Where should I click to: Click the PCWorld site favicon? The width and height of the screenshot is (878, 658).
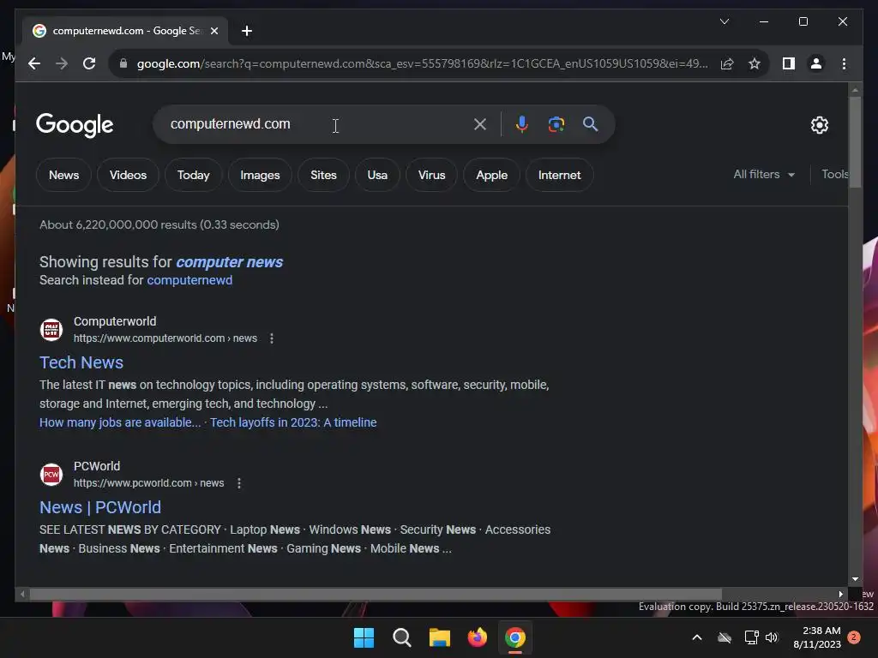tap(51, 475)
